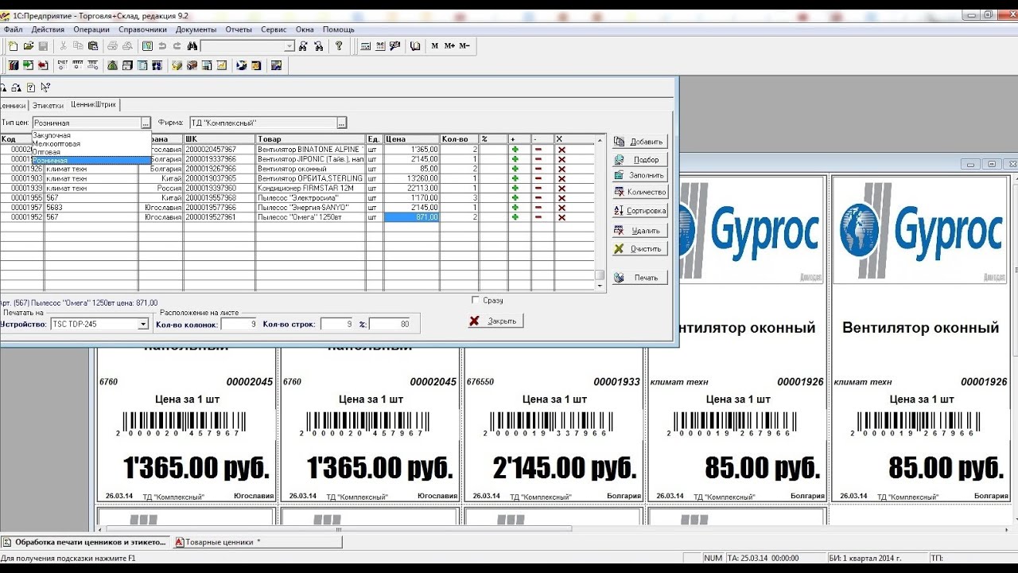The image size is (1018, 573).
Task: Click the Заполнить button
Action: [x=639, y=175]
